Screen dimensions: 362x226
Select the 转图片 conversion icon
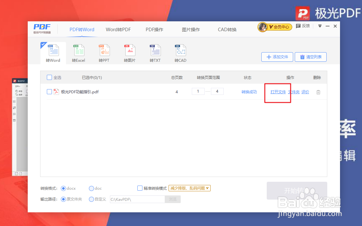coord(130,53)
